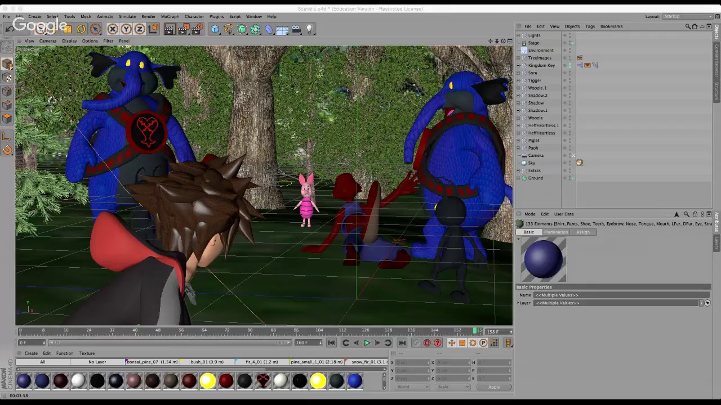Click the Name field in Basic Properties
This screenshot has height=405, width=721.
pos(620,295)
